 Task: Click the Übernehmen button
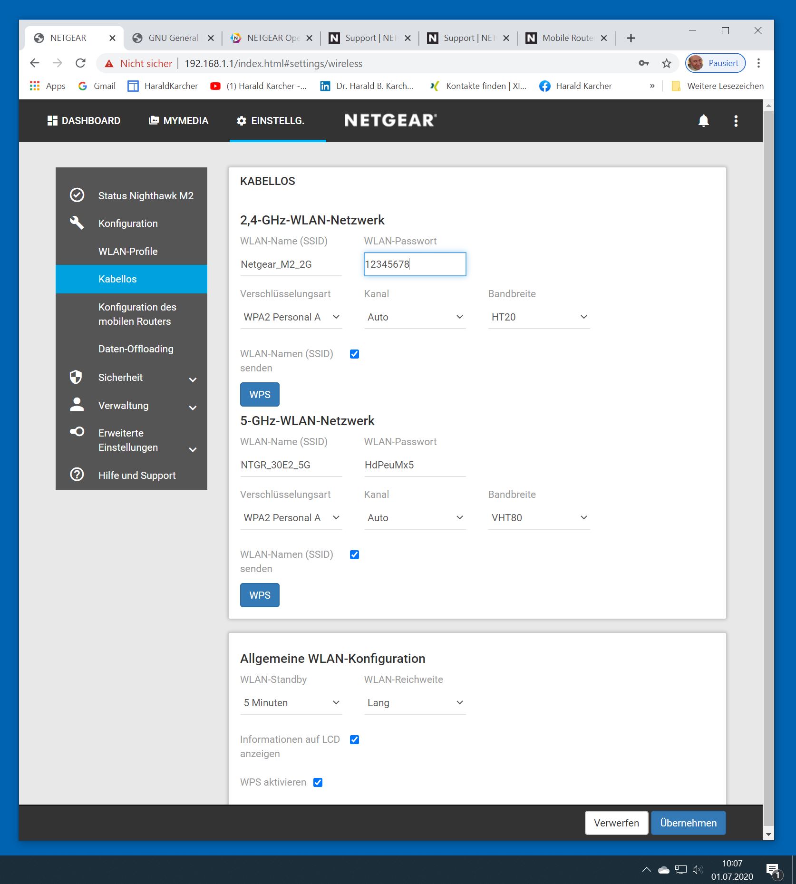tap(688, 823)
